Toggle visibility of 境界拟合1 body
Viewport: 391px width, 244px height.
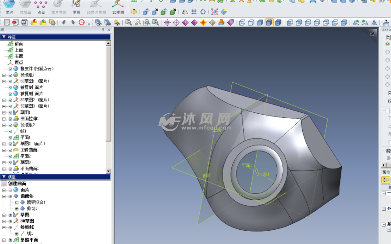[x=17, y=202]
